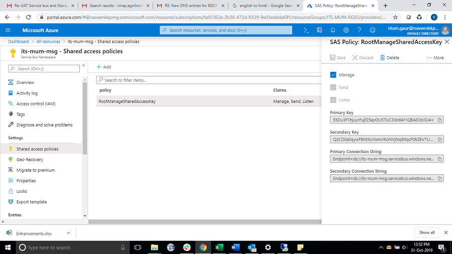Screen dimensions: 452x254
Task: Copy the Secondary Key to clipboard
Action: [x=439, y=140]
